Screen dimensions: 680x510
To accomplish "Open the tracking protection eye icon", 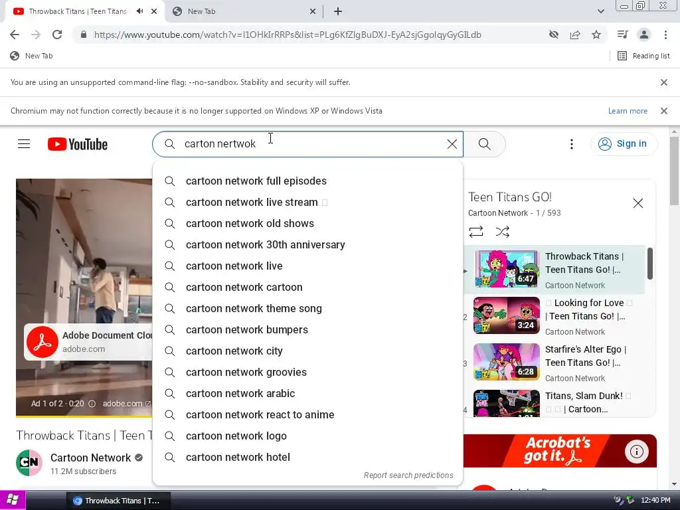I will (x=553, y=35).
